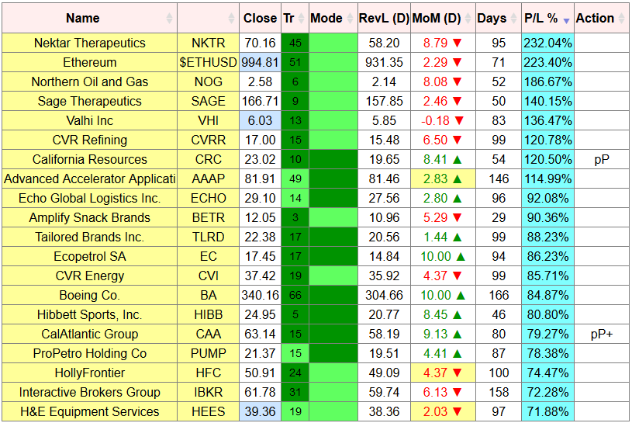
Task: Click NOG ticker symbol
Action: coord(208,81)
